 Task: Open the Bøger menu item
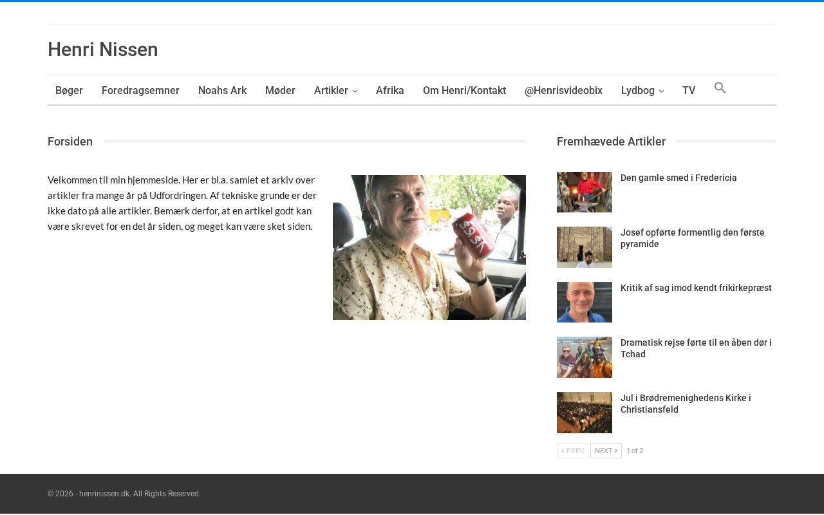pyautogui.click(x=69, y=91)
